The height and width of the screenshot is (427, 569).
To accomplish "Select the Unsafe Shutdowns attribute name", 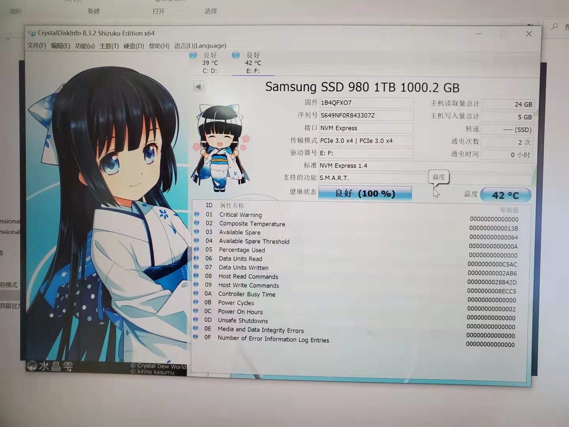I will (243, 321).
